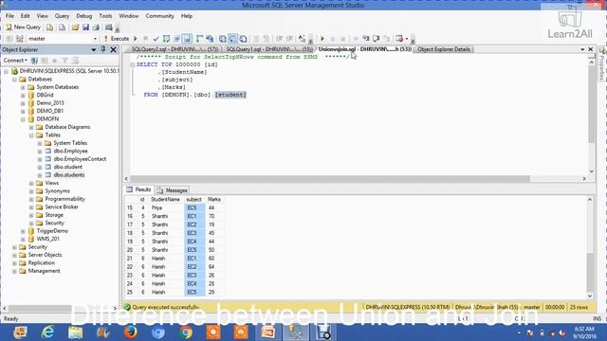
Task: Click the Open File folder icon
Action: 75,27
